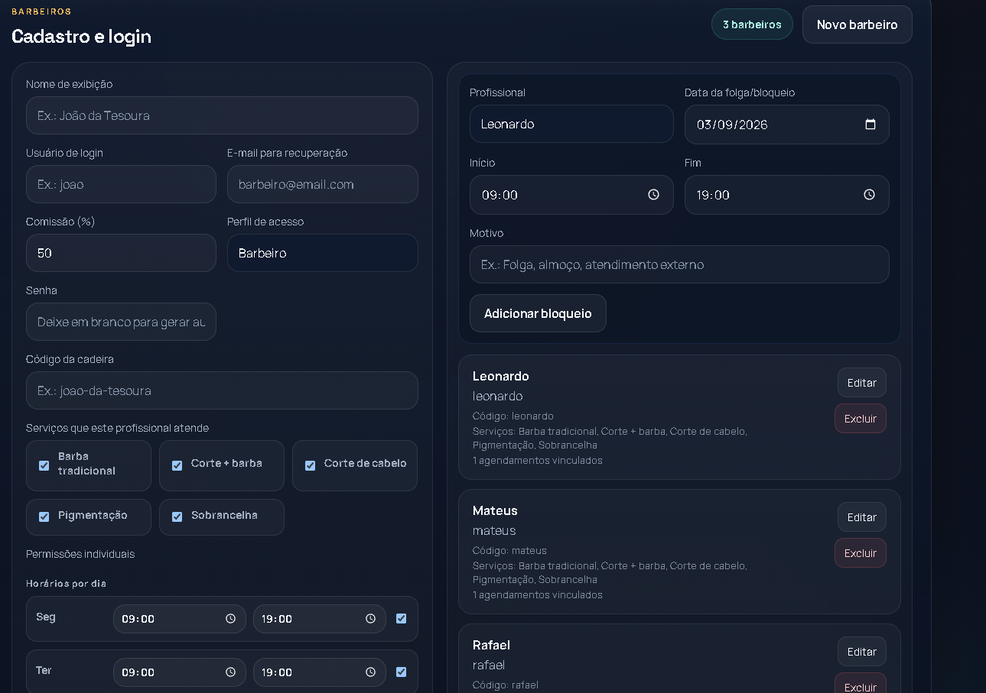Delete Mateus with Excluir button

coord(860,553)
